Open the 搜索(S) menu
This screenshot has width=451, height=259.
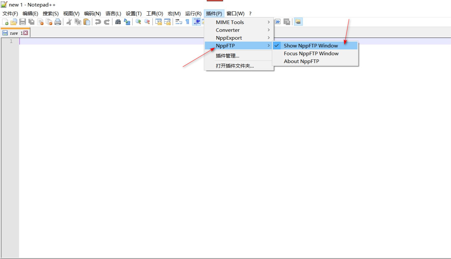pyautogui.click(x=51, y=14)
